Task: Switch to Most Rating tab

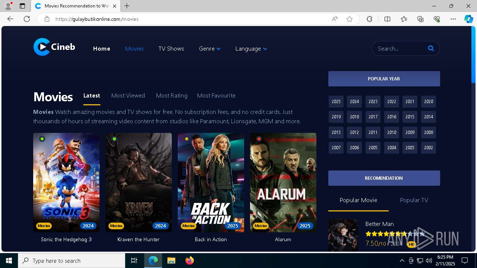Action: coord(171,96)
